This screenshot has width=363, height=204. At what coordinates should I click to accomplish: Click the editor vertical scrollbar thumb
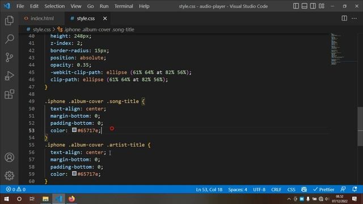tap(360, 126)
